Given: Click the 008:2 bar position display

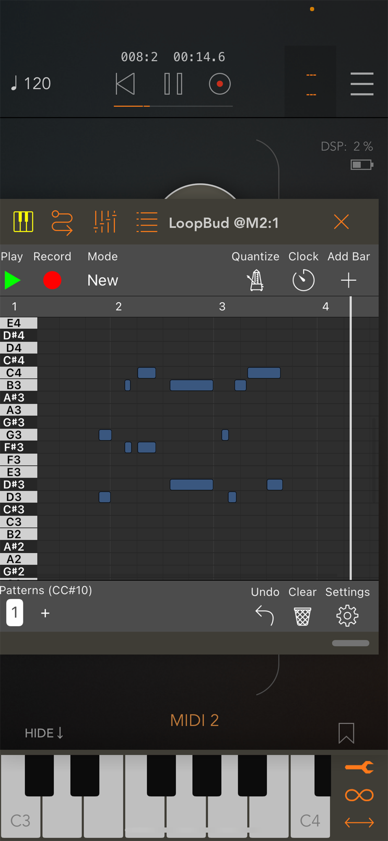Looking at the screenshot, I should (139, 57).
